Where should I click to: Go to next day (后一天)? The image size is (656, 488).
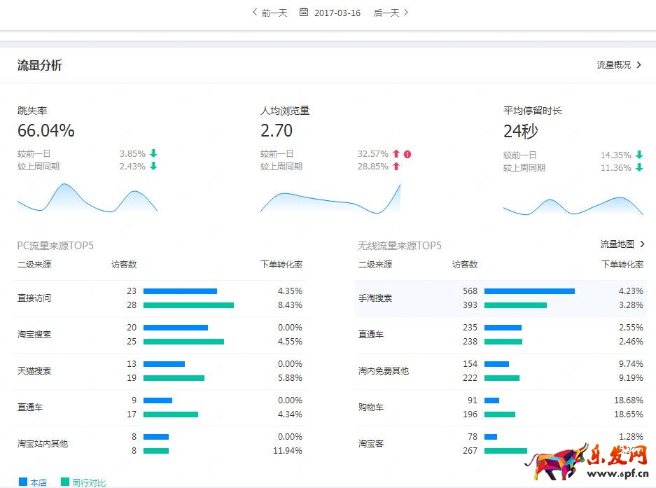point(391,13)
